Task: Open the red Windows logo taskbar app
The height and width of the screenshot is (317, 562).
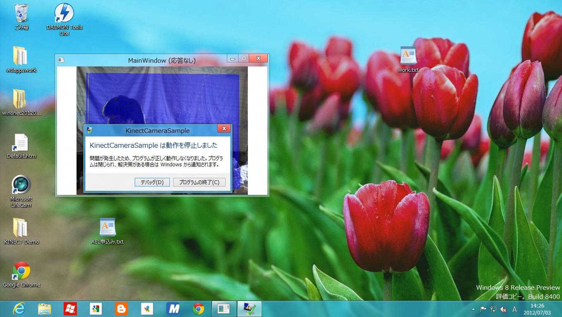Action: pos(70,309)
